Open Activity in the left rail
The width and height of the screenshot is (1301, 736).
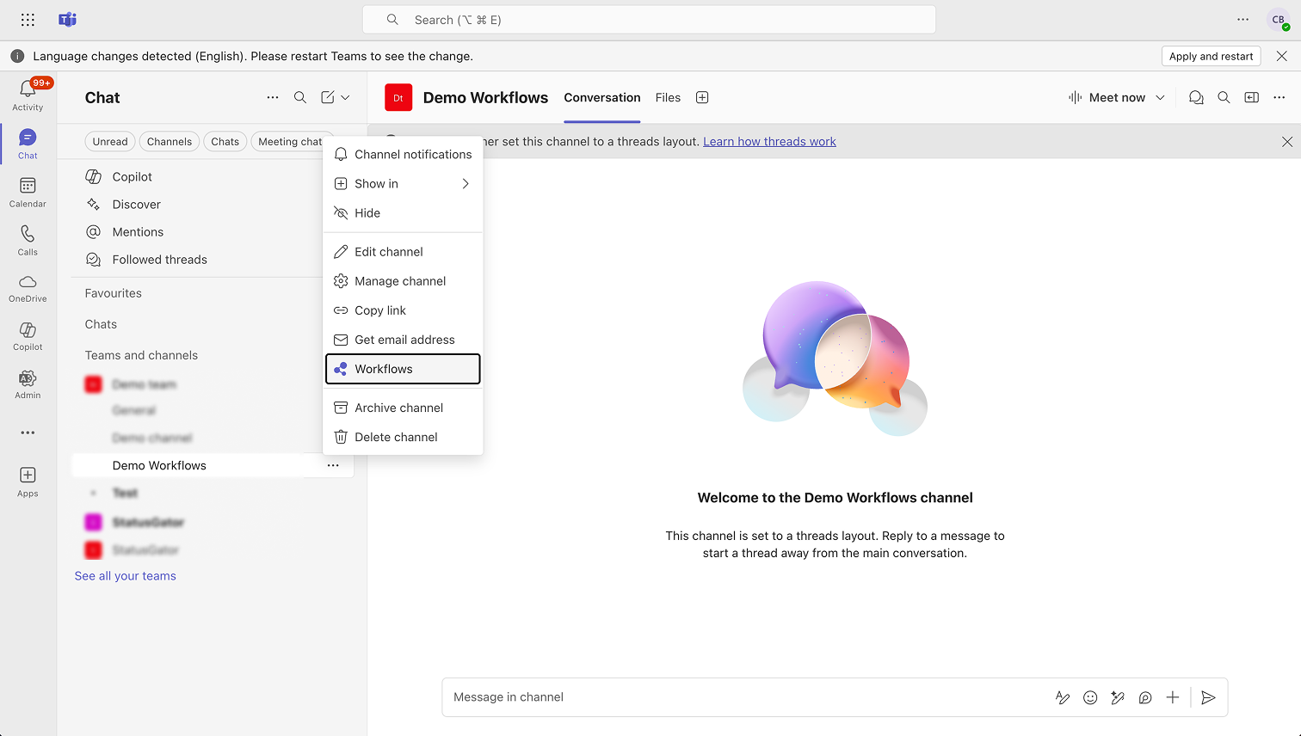point(28,95)
